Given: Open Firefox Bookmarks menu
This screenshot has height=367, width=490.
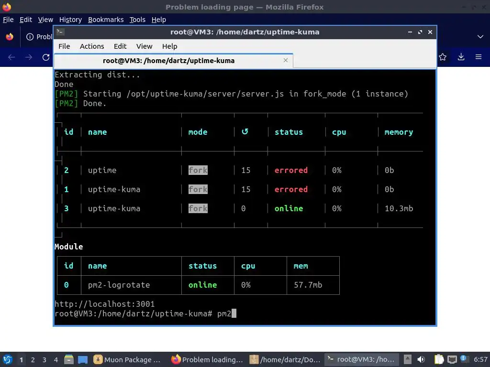Looking at the screenshot, I should [106, 20].
